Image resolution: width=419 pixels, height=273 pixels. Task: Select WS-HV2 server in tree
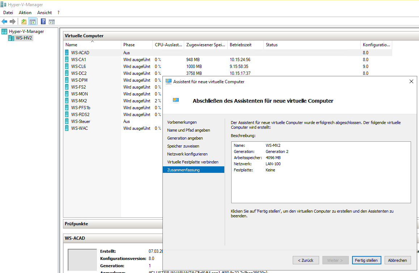pyautogui.click(x=24, y=38)
